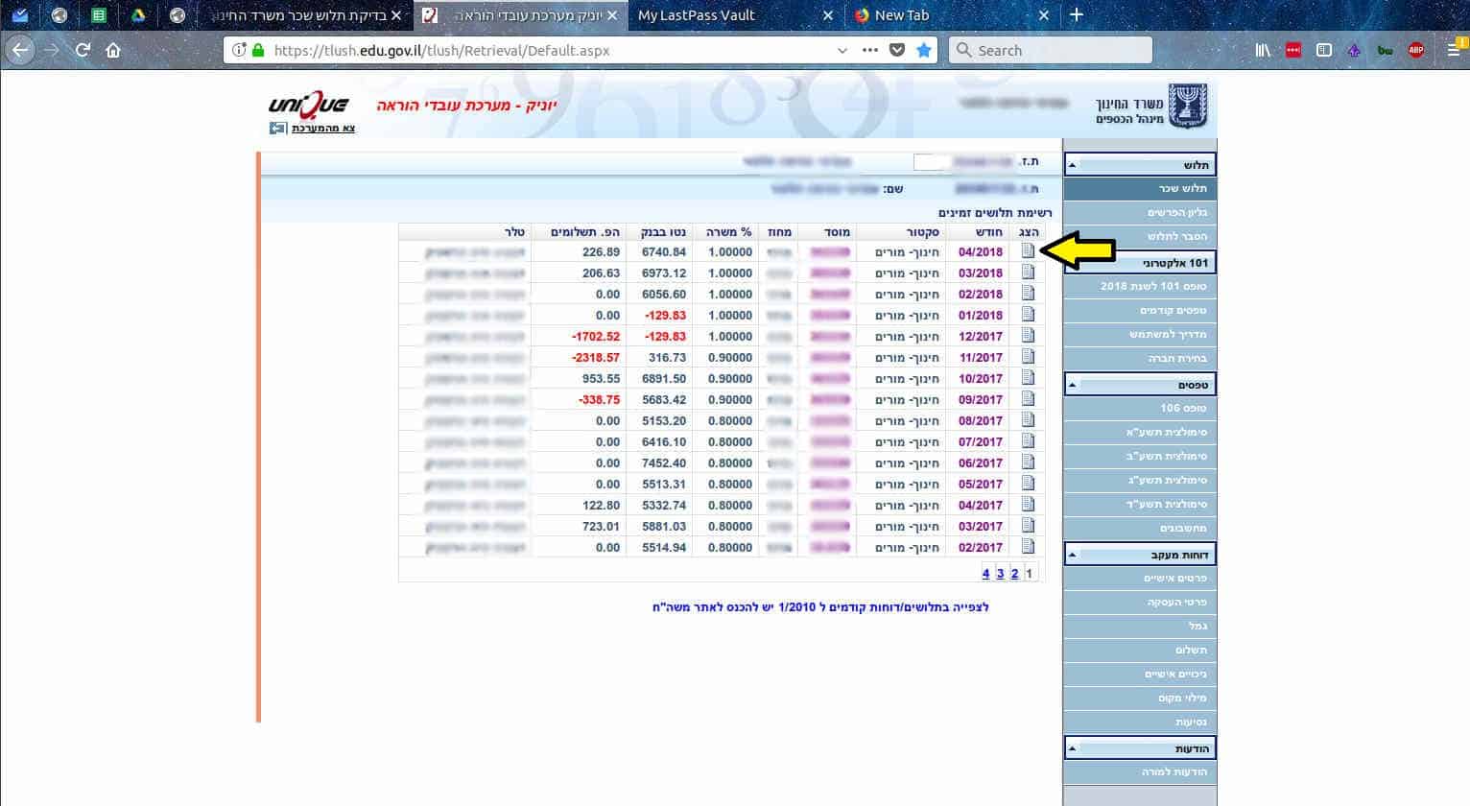This screenshot has width=1470, height=806.
Task: Open the Adblock Plus extension icon
Action: click(1415, 50)
